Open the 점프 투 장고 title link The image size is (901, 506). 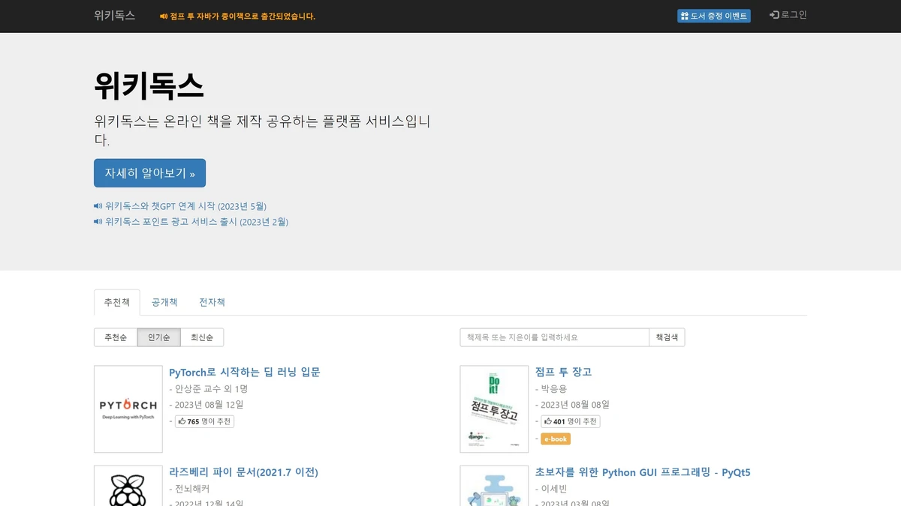564,372
